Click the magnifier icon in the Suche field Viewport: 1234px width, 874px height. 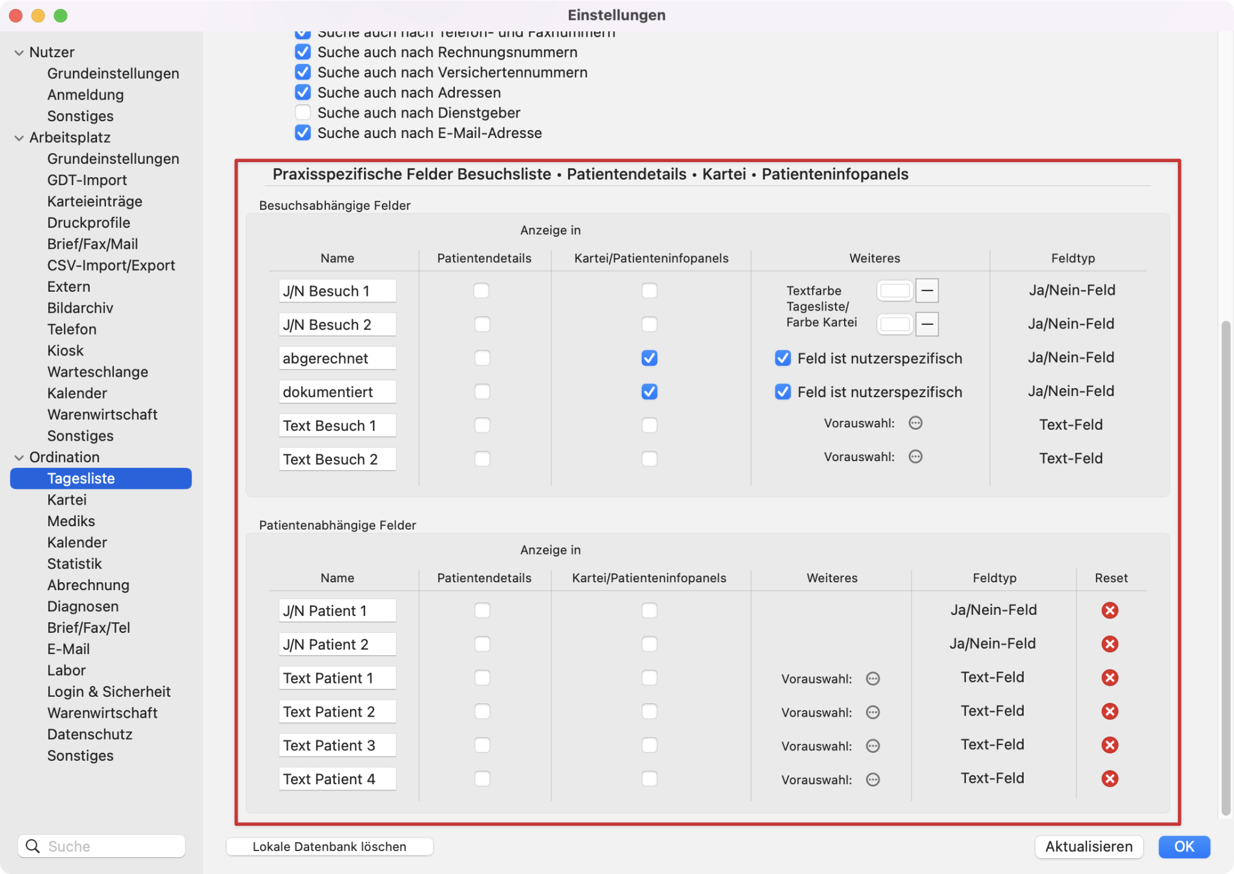(x=33, y=846)
